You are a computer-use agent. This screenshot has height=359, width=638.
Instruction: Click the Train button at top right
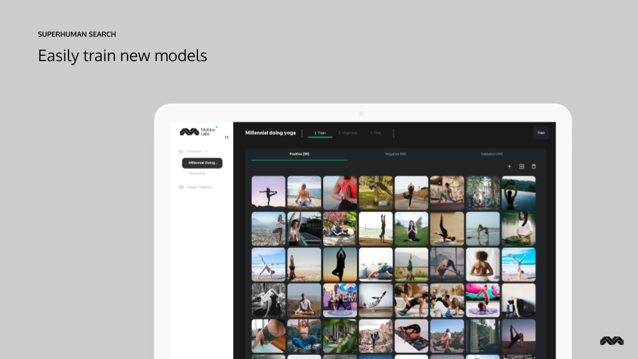(x=541, y=133)
